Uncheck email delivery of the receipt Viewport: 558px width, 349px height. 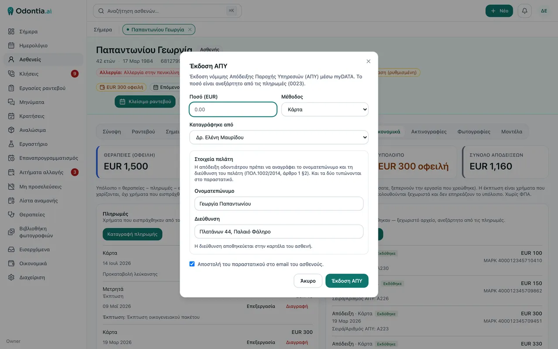pyautogui.click(x=192, y=264)
